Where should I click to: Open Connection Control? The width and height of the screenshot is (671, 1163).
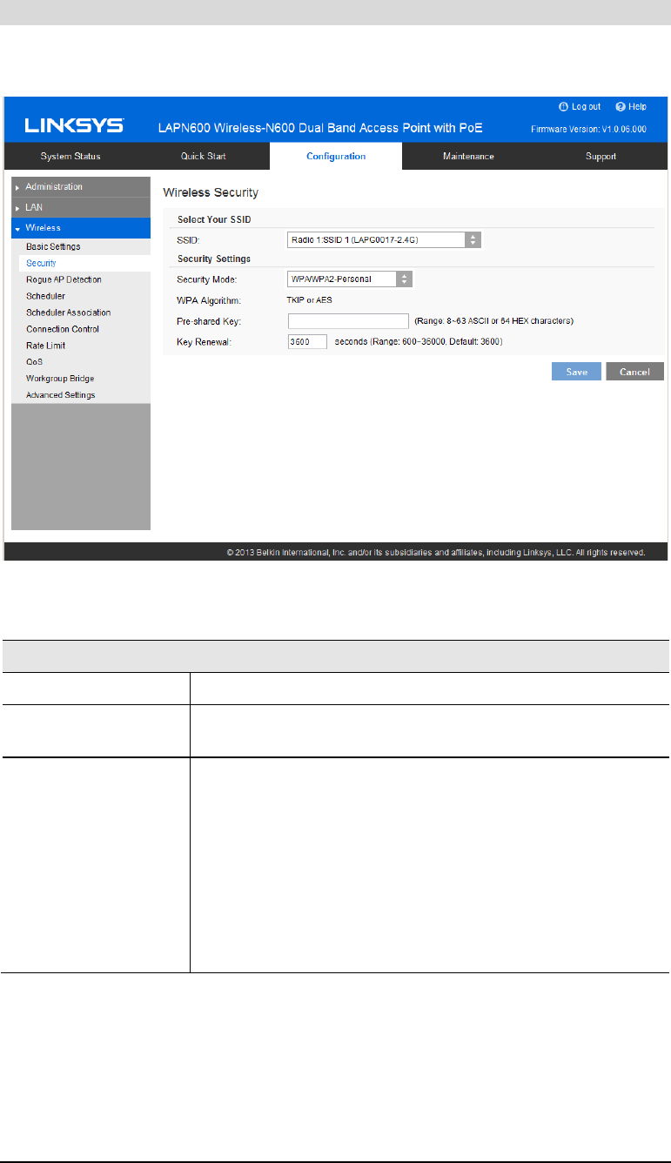click(x=63, y=329)
